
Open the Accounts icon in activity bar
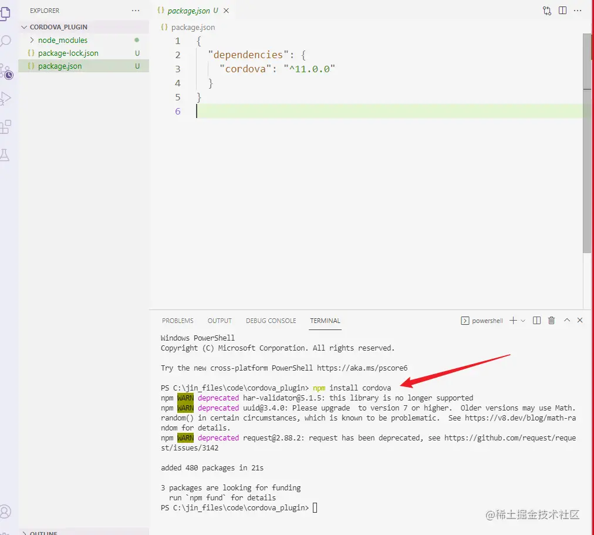point(5,512)
